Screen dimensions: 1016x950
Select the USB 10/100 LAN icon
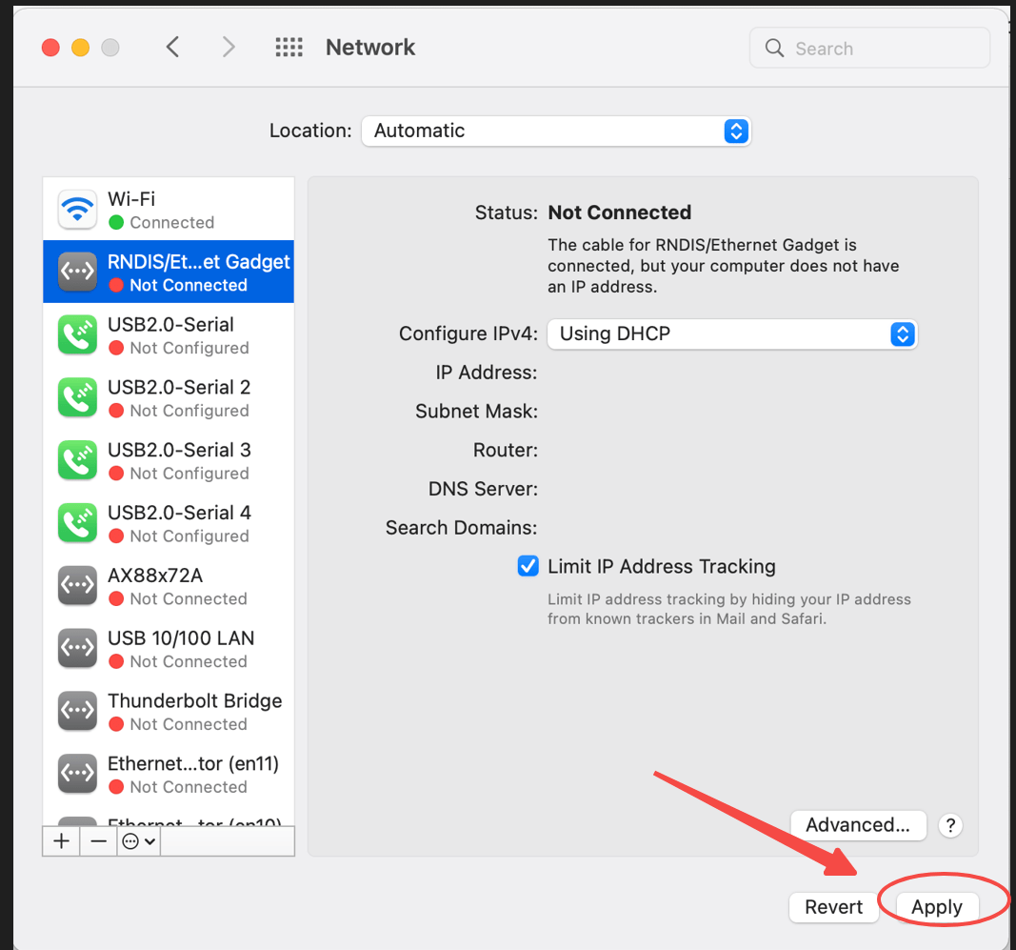coord(77,648)
